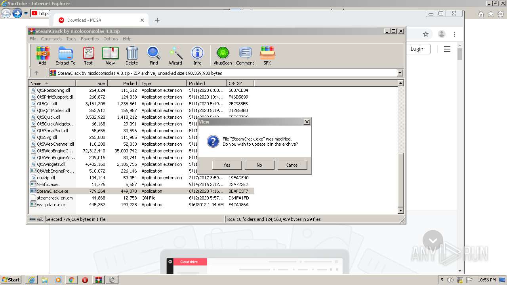Click the View toolbar icon
Viewport: 507px width, 285px height.
pos(110,55)
